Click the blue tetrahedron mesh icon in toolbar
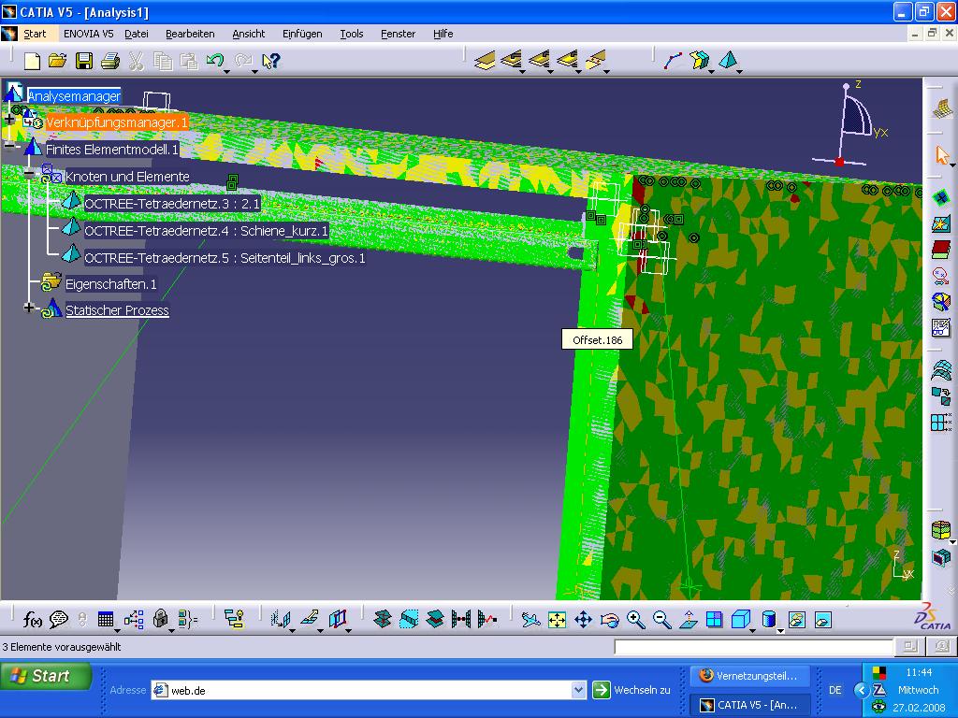The image size is (958, 718). [x=728, y=60]
